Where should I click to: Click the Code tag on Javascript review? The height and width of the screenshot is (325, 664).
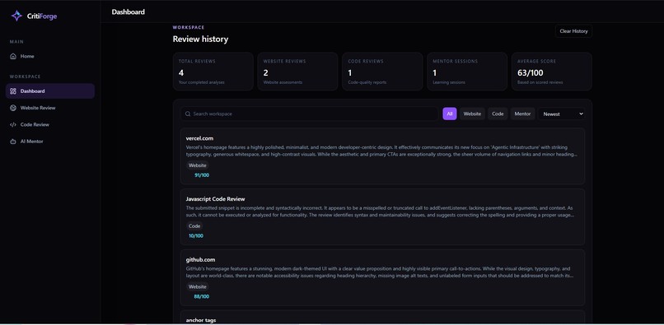click(x=194, y=226)
